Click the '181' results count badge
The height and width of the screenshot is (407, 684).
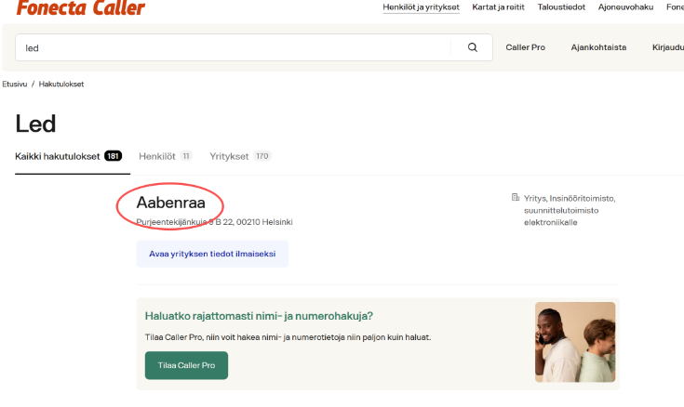[113, 156]
